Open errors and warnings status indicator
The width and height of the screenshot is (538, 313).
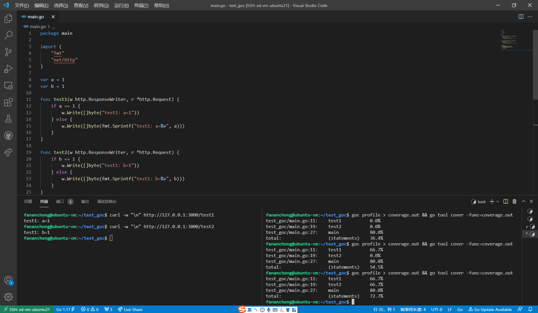click(x=90, y=309)
